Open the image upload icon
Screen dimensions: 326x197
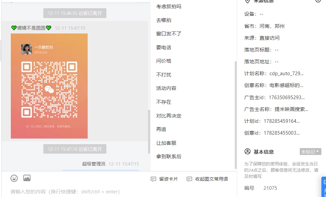(27, 178)
